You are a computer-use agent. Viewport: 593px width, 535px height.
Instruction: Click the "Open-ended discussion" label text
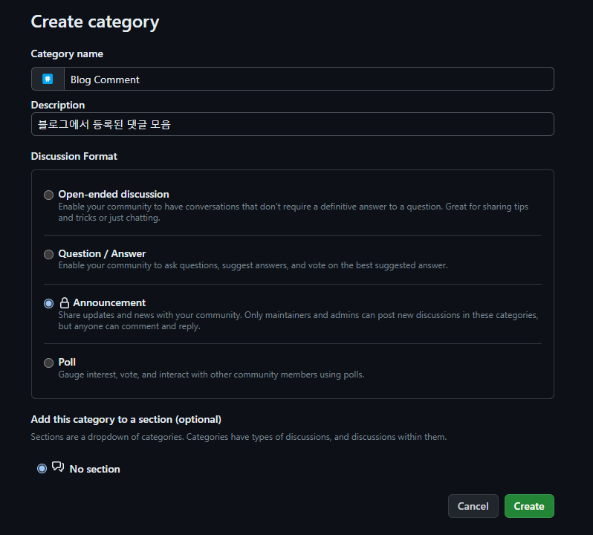[x=114, y=194]
